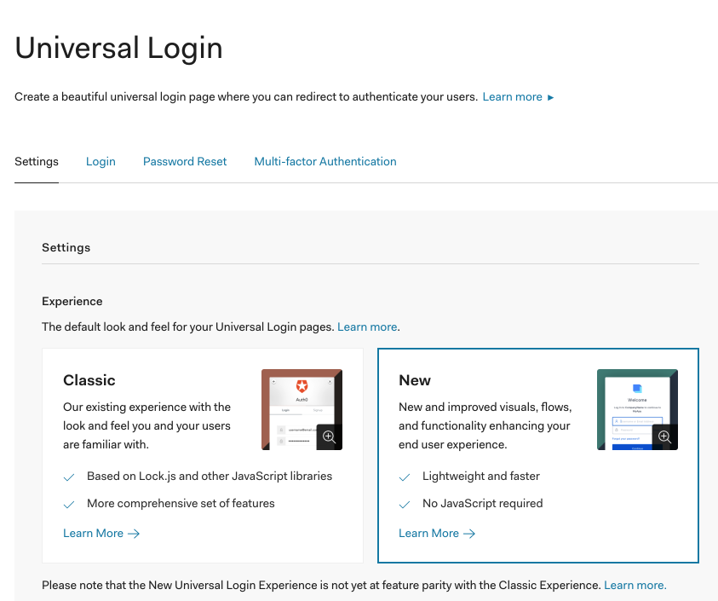Viewport: 718px width, 601px height.
Task: Select the Settings tab
Action: 37,161
